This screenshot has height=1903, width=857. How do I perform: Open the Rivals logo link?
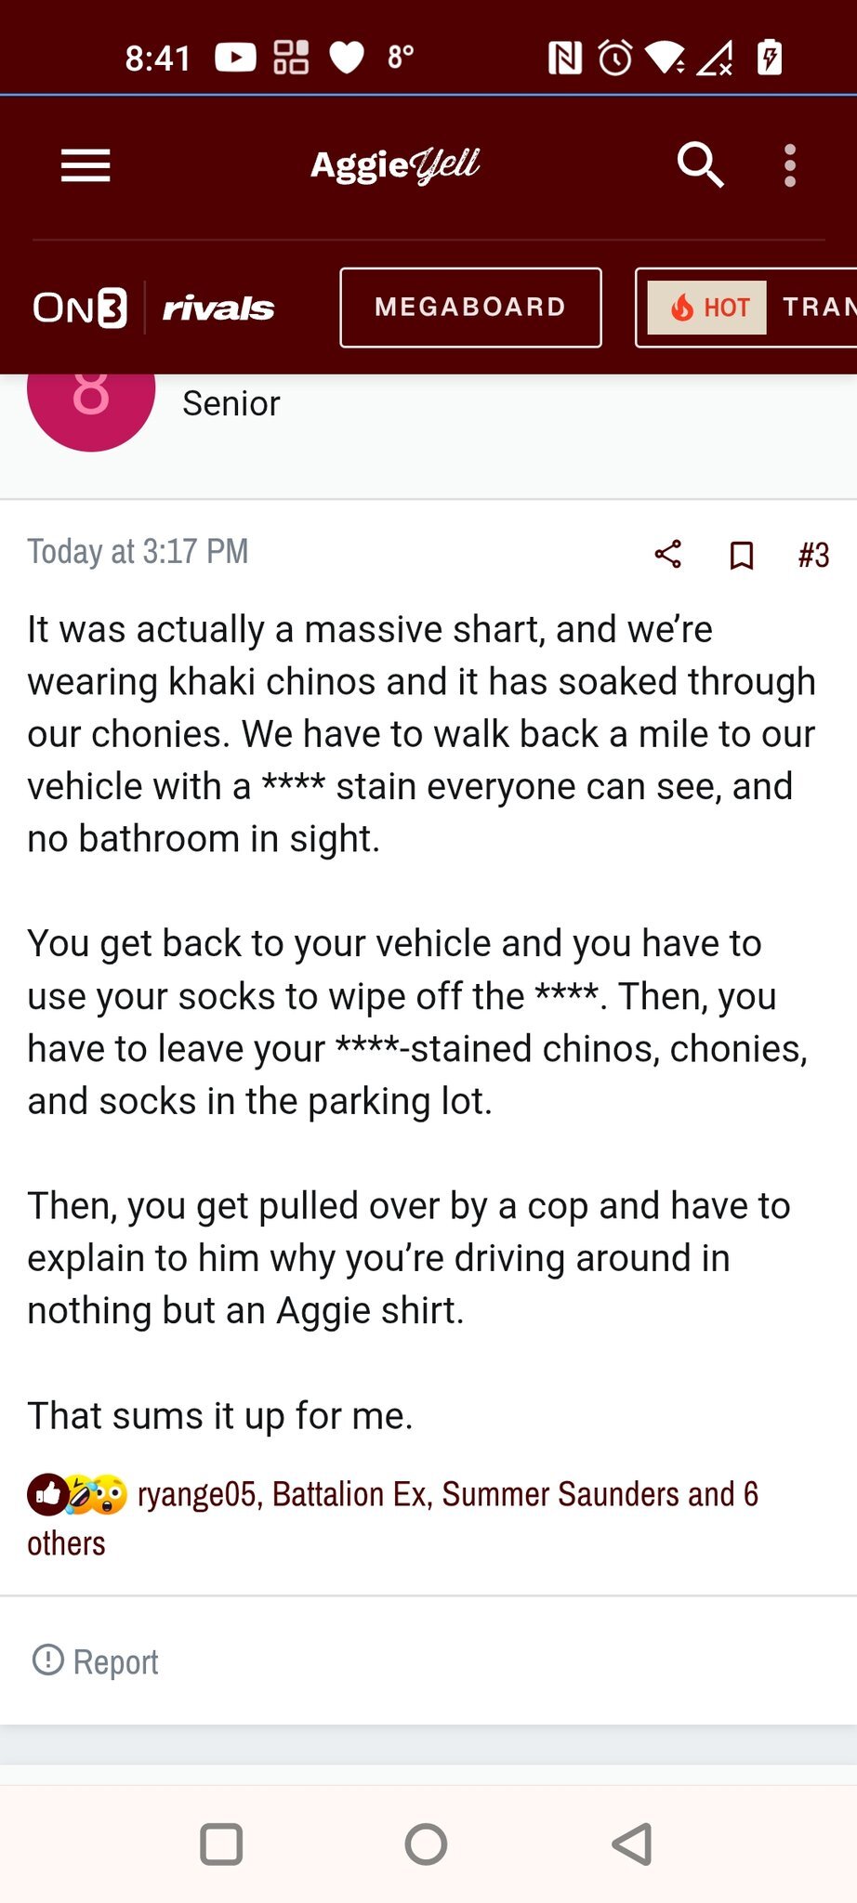coord(218,308)
